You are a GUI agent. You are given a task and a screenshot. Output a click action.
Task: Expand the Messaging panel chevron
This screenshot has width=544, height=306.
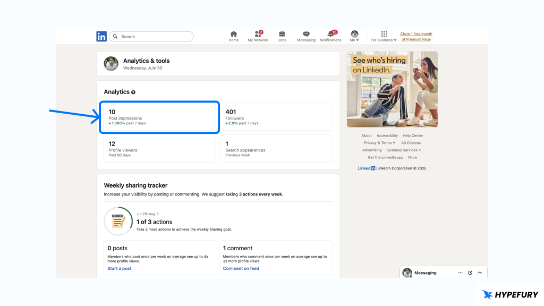[x=480, y=273]
